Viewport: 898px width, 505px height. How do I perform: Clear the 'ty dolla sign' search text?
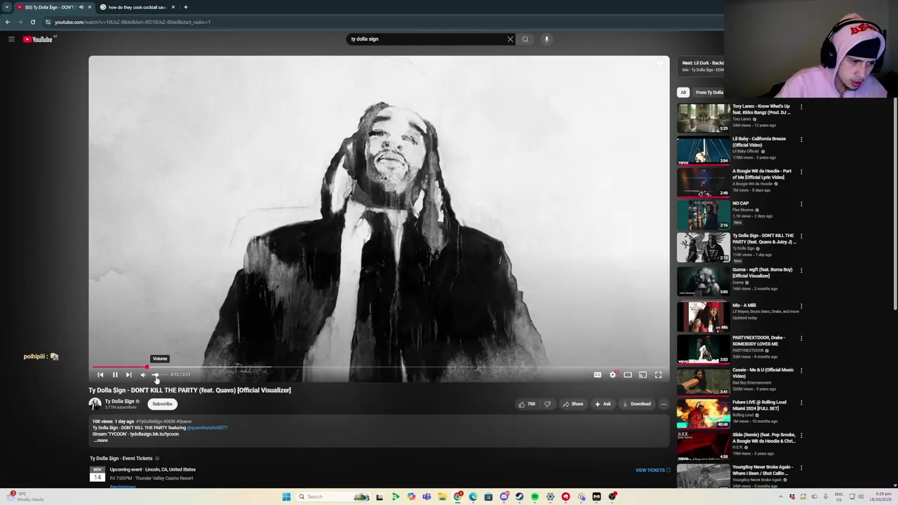510,39
